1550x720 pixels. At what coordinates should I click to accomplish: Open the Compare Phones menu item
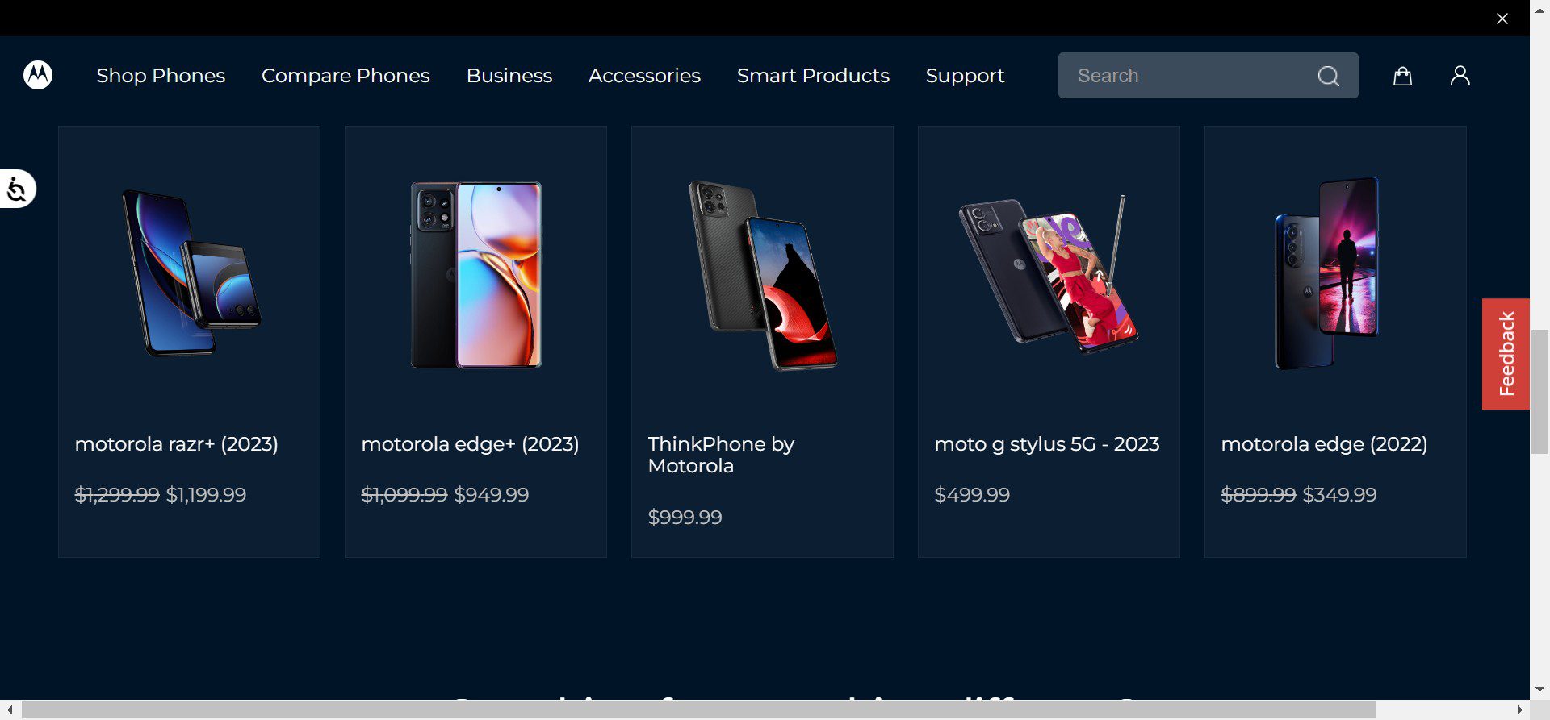pos(346,75)
